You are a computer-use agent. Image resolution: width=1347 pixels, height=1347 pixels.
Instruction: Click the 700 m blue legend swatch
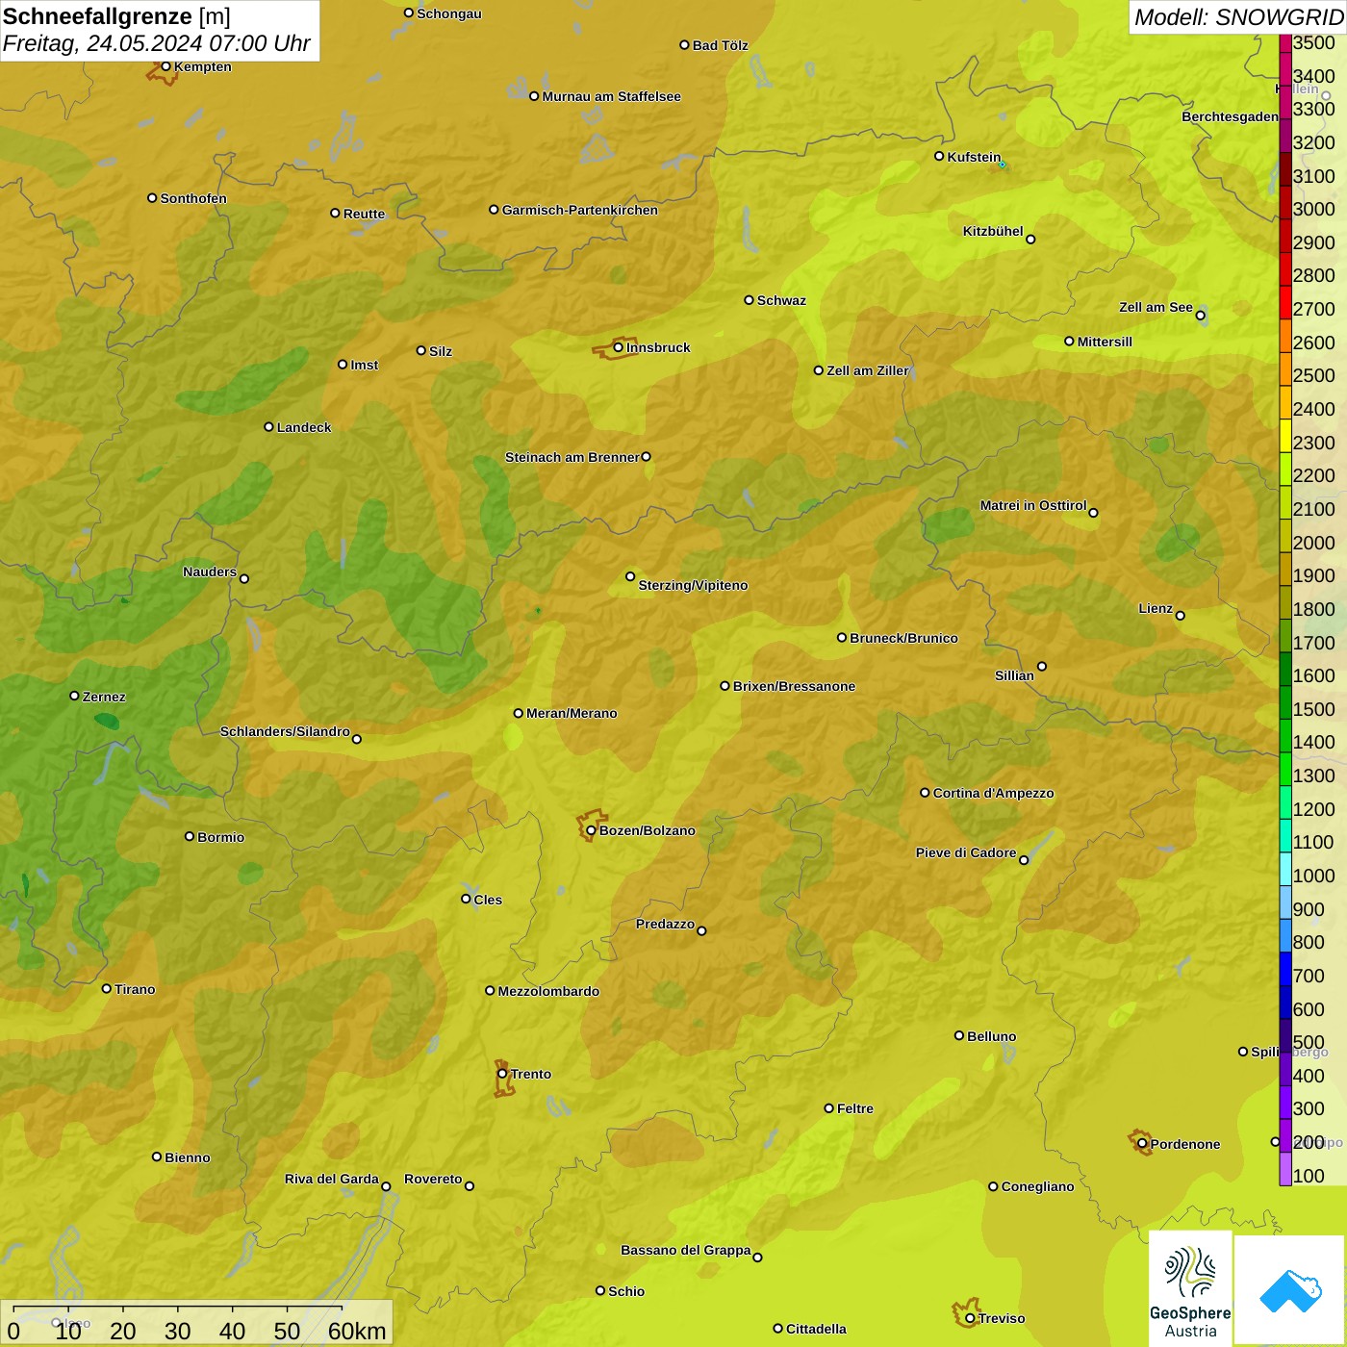pos(1285,969)
